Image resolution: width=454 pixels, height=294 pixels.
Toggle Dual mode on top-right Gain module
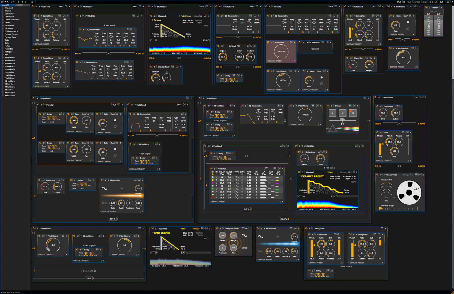pos(405,16)
